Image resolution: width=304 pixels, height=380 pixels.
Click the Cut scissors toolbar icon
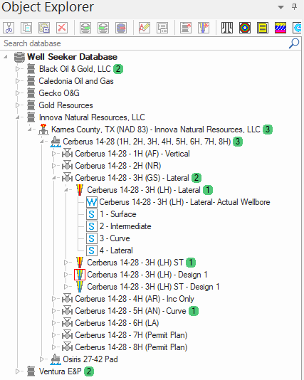[x=9, y=28]
